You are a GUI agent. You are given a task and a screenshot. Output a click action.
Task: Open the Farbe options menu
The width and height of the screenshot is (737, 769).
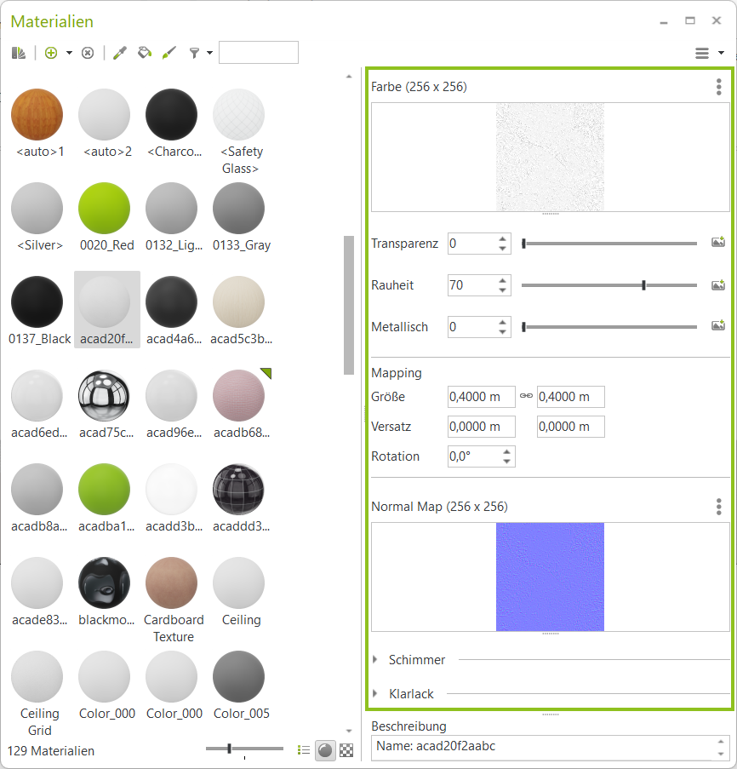(718, 86)
